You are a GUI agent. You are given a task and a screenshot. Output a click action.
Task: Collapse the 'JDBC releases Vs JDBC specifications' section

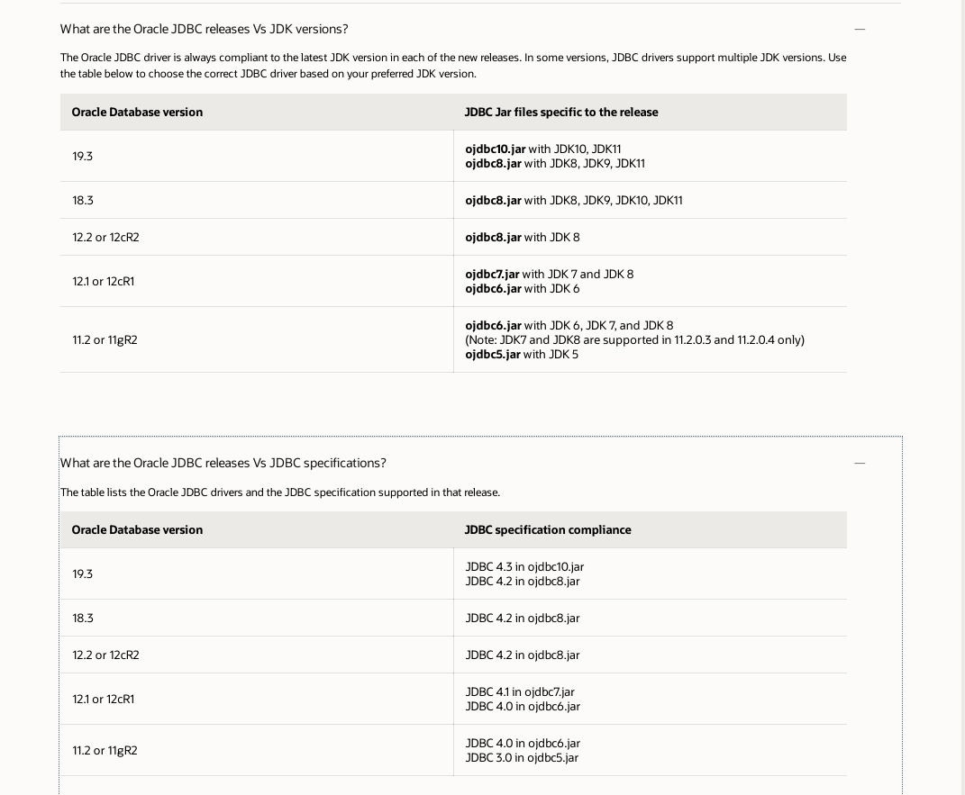pyautogui.click(x=860, y=463)
